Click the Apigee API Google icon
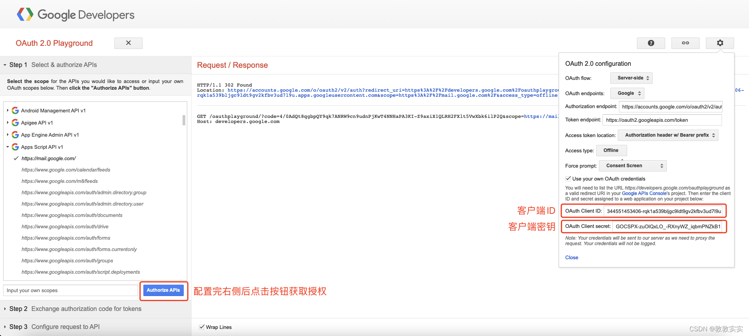 15,123
